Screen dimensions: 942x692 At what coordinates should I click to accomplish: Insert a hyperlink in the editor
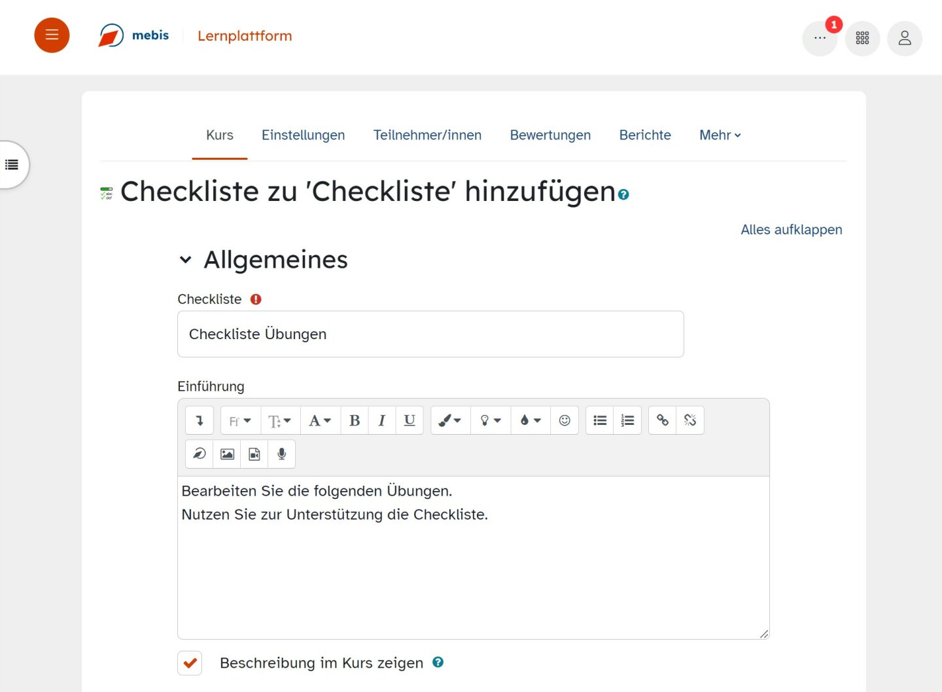661,420
